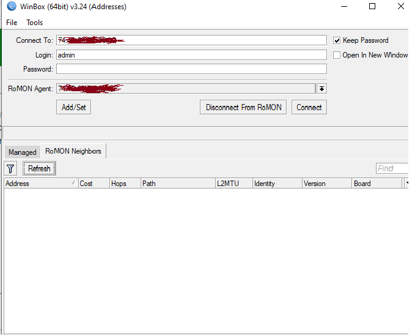Sort by the Identity column header
The image size is (412, 336).
(278, 184)
